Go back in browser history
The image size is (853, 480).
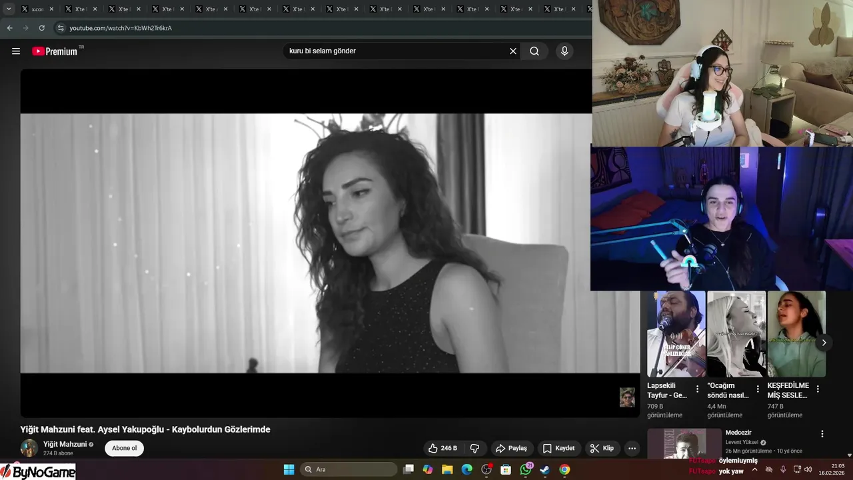coord(9,28)
